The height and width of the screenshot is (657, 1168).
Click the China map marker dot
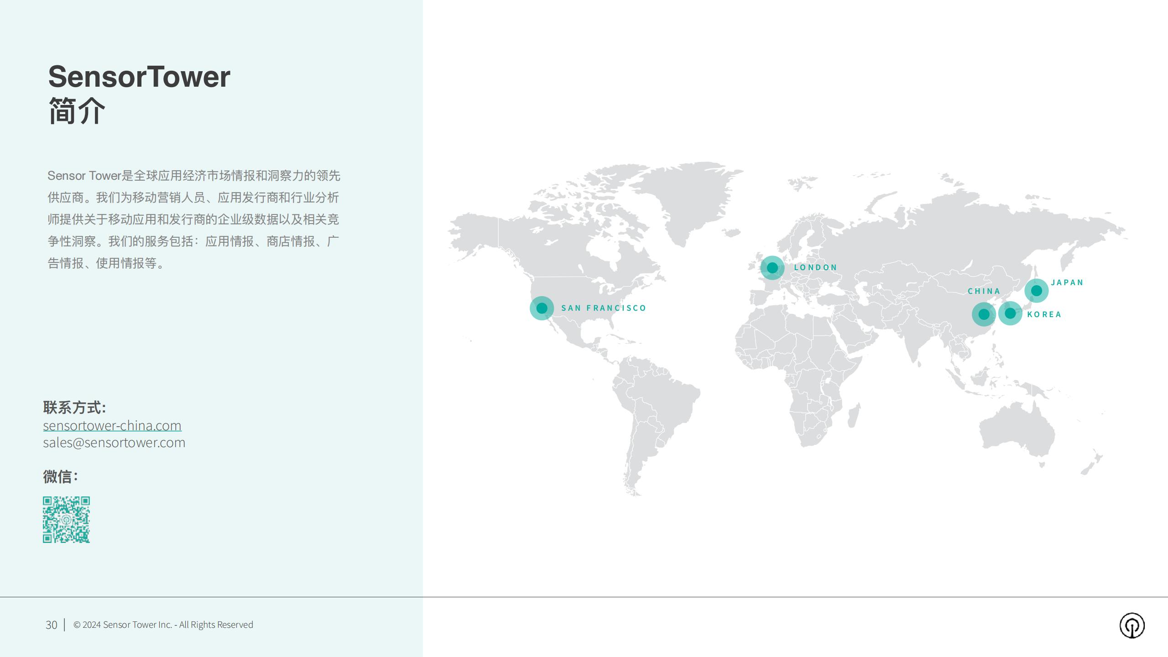tap(984, 314)
